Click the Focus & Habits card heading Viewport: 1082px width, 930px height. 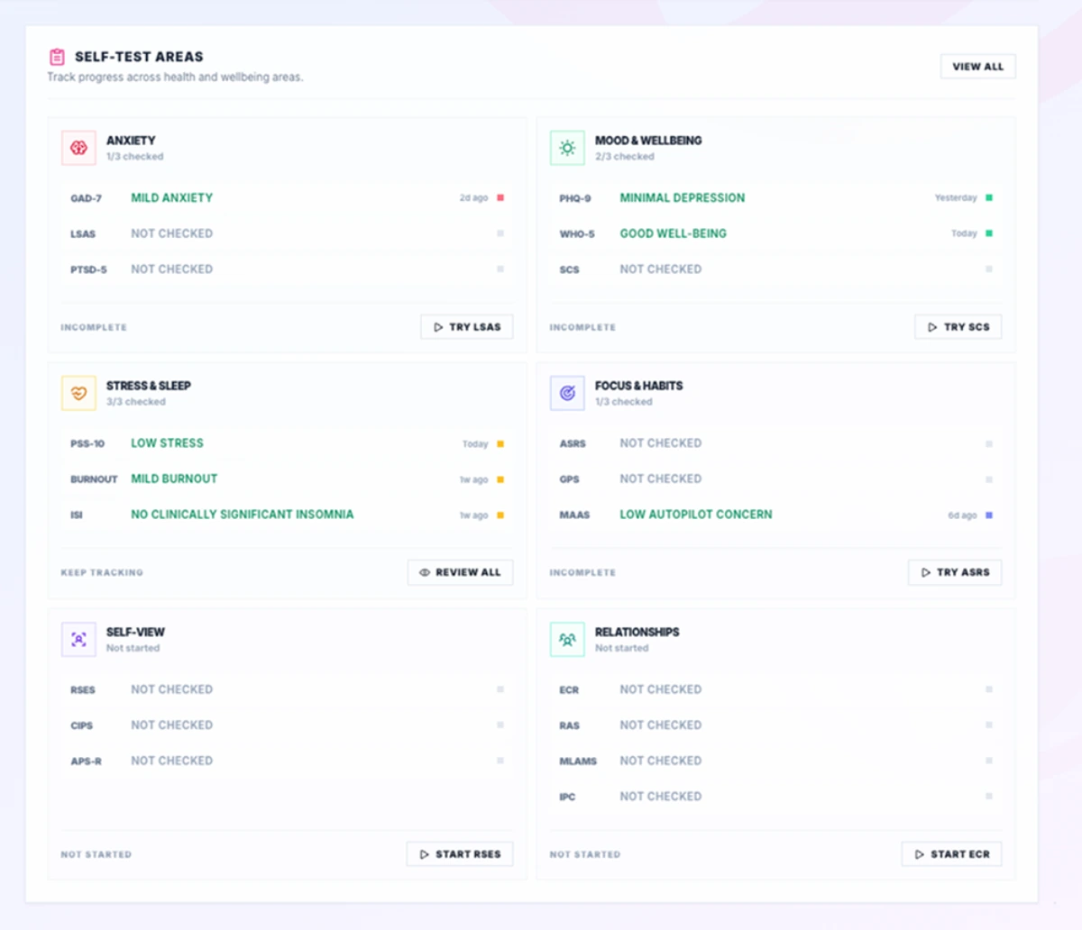pos(639,386)
